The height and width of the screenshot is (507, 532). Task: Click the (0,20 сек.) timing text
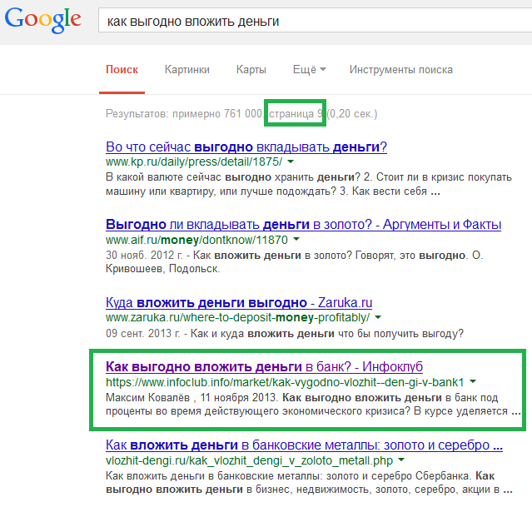coord(352,114)
